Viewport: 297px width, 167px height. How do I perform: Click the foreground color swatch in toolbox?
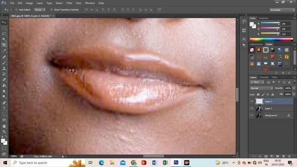(x=3, y=141)
